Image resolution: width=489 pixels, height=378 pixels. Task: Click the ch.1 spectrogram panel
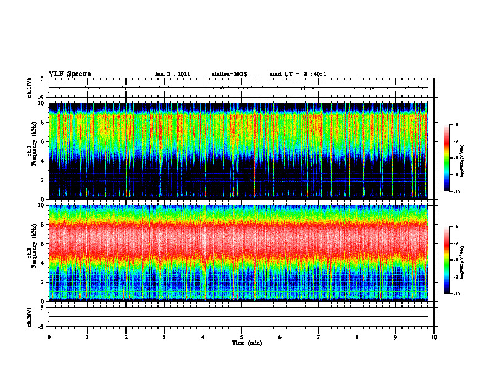pos(238,151)
